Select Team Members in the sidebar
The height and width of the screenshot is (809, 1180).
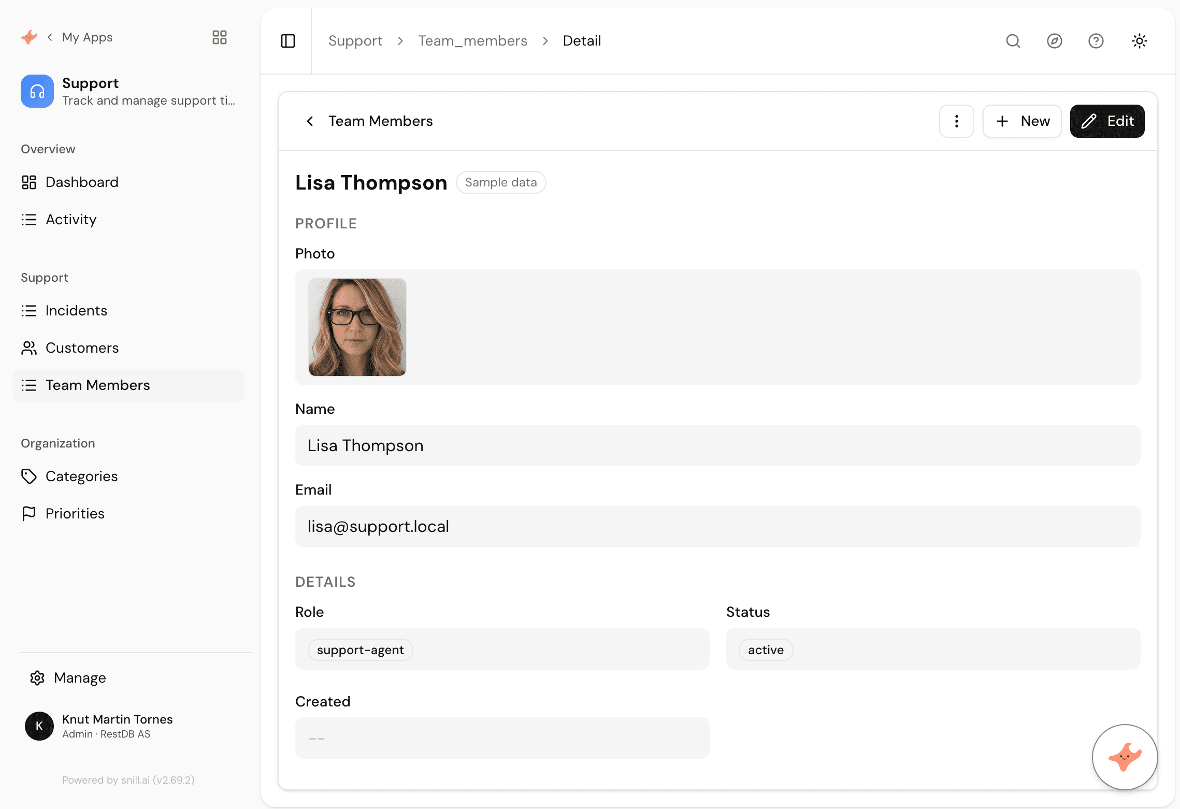pos(128,385)
